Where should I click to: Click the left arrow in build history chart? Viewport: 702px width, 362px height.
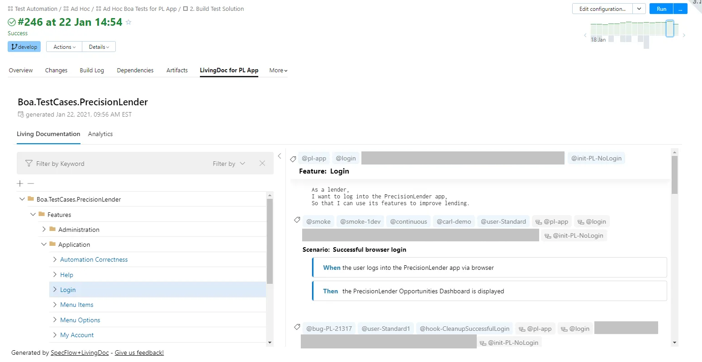[x=585, y=34]
